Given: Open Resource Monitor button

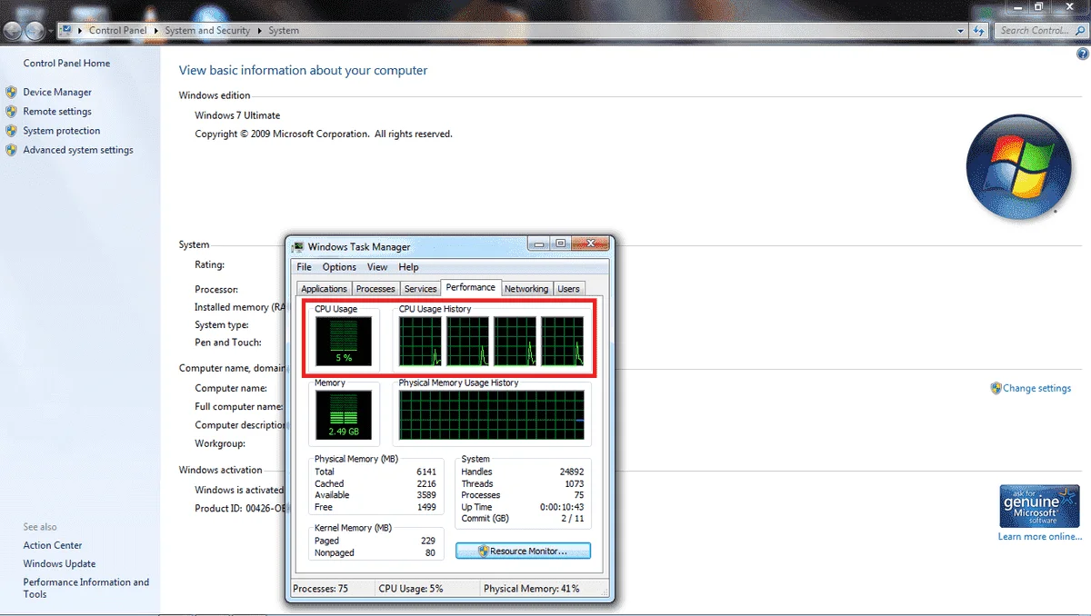Looking at the screenshot, I should pos(523,551).
